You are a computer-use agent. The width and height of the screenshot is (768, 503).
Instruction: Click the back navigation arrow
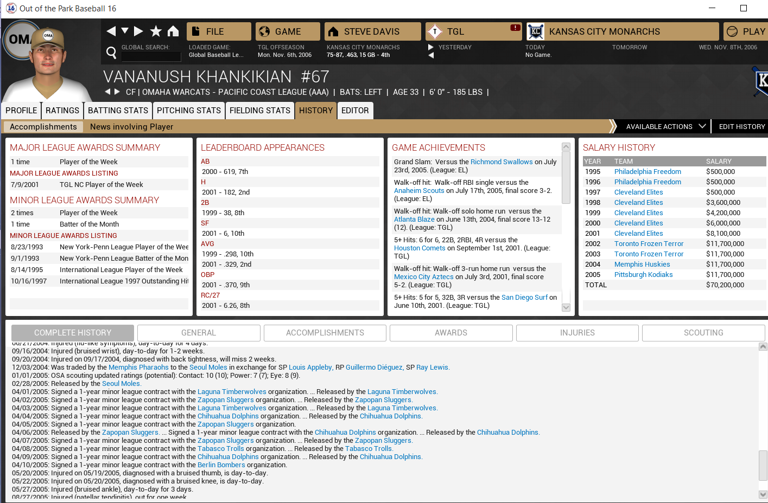(111, 31)
